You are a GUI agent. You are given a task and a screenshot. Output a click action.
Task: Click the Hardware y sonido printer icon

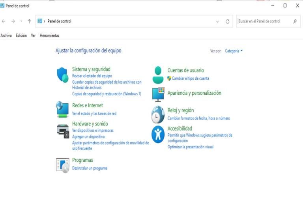(63, 131)
